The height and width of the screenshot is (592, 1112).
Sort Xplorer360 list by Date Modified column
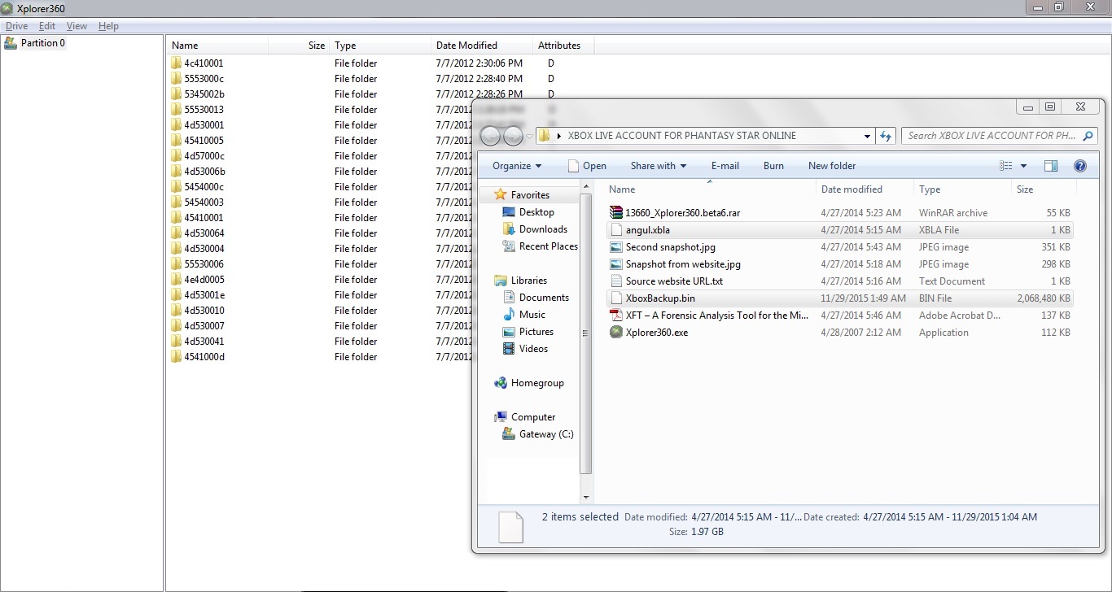[x=482, y=46]
